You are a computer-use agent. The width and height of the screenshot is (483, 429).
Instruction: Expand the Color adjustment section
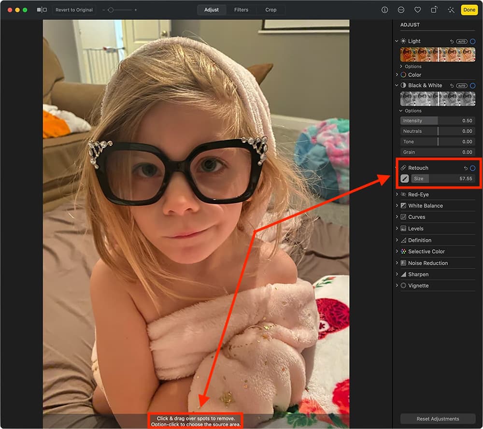coord(398,75)
